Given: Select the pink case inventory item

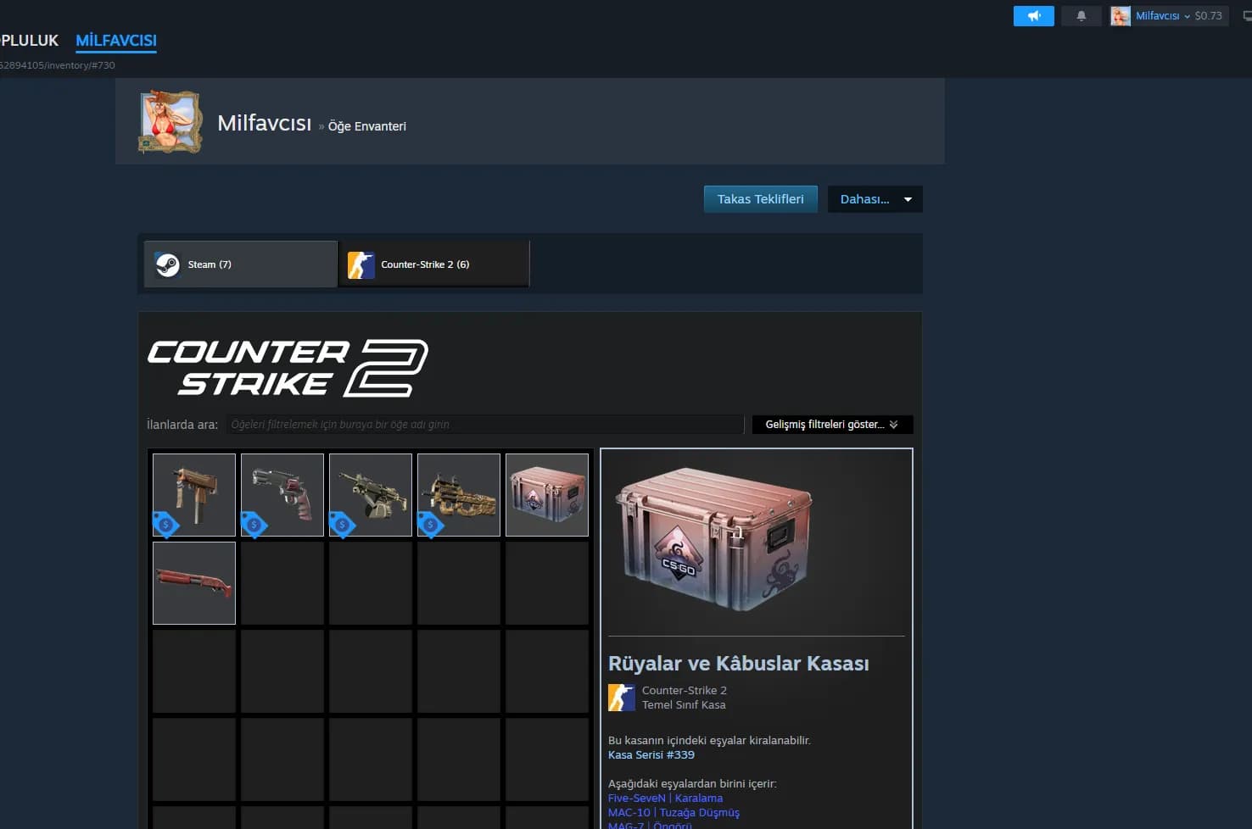Looking at the screenshot, I should pos(547,495).
